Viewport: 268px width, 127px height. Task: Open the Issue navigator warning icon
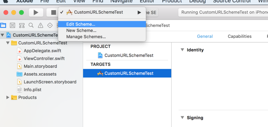(41, 25)
